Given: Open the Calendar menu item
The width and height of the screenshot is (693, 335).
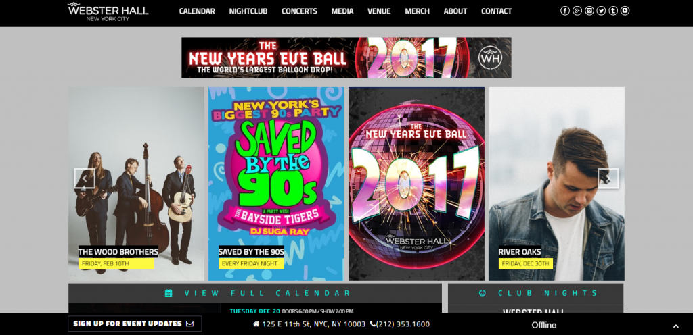Looking at the screenshot, I should click(197, 11).
